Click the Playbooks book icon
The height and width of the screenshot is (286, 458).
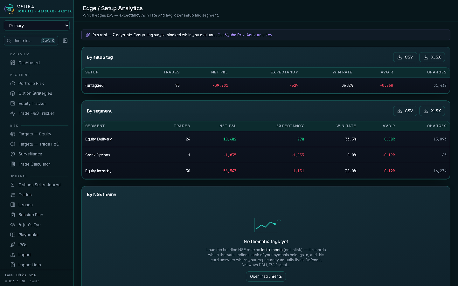tap(13, 235)
